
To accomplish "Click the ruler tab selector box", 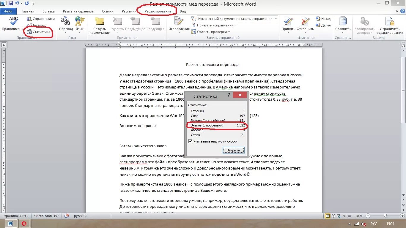I will [4, 45].
